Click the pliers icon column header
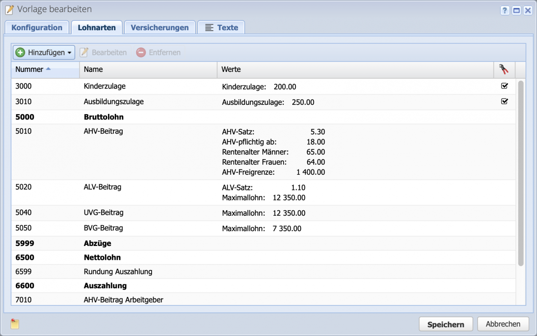 pos(504,69)
